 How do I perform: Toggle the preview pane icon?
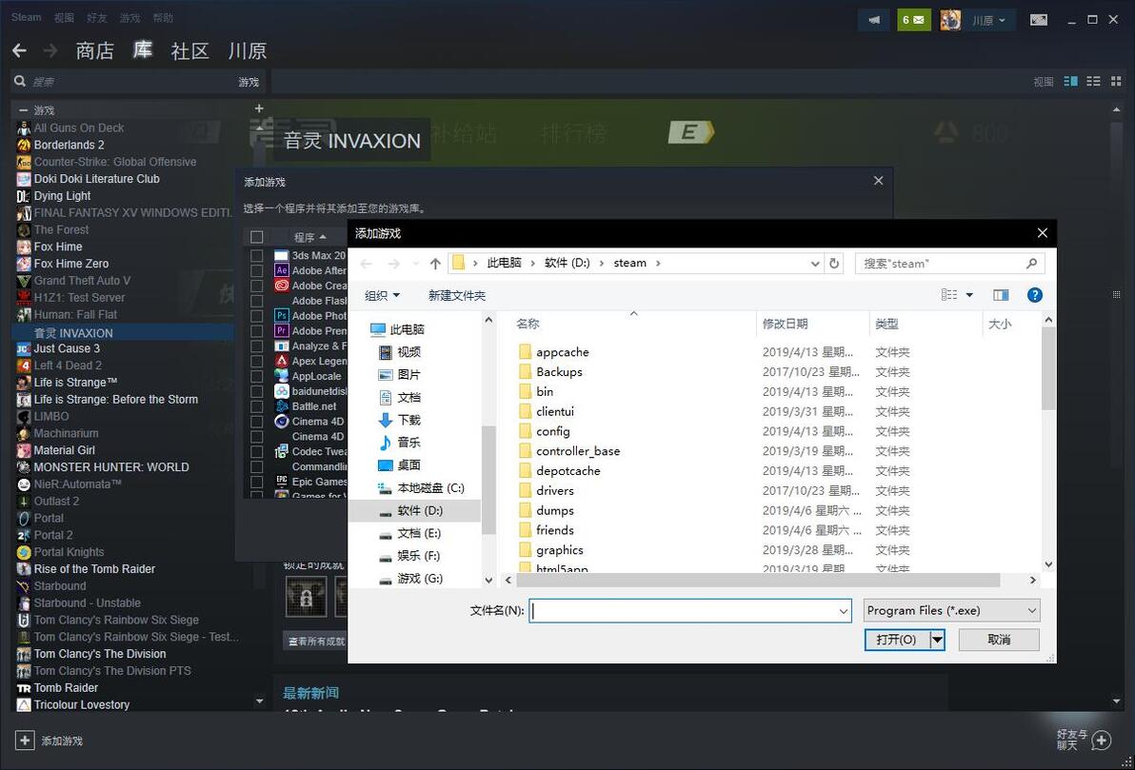point(1001,294)
